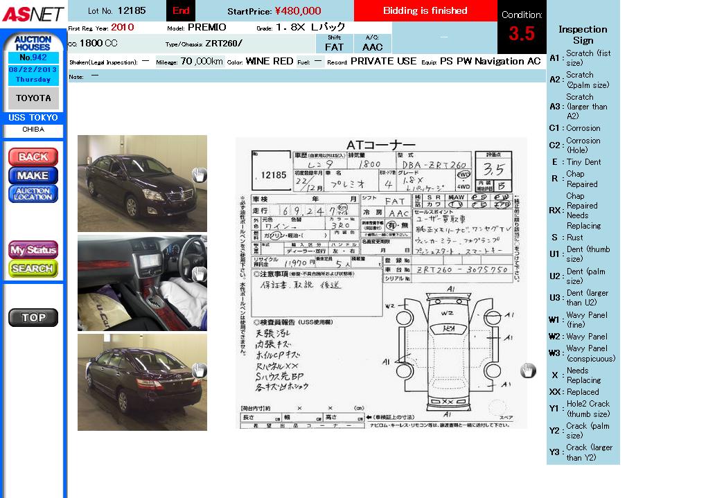Click the hand icon on rear car photo
715x498 pixels.
coord(199,371)
